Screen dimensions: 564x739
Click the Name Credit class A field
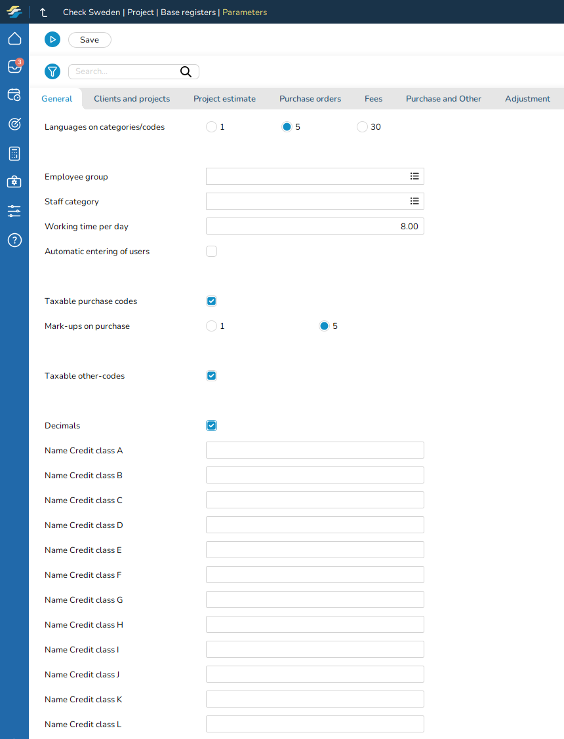[x=315, y=450]
